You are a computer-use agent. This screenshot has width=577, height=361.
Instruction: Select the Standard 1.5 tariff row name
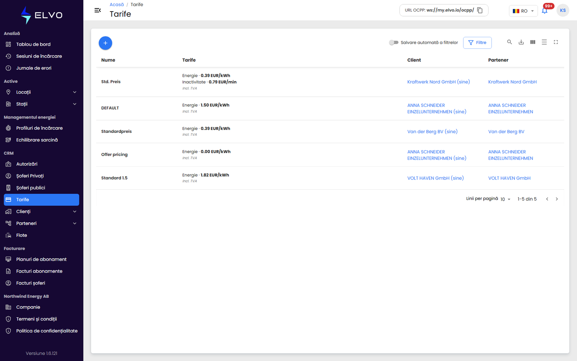114,178
